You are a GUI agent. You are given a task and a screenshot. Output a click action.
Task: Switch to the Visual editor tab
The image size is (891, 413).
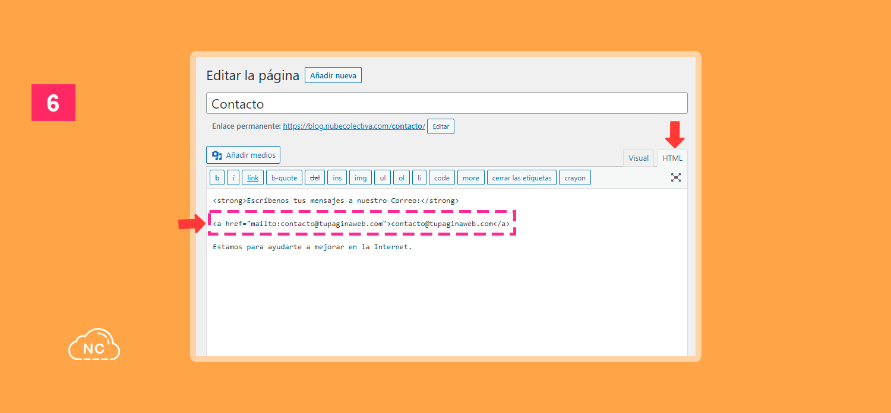(x=639, y=158)
